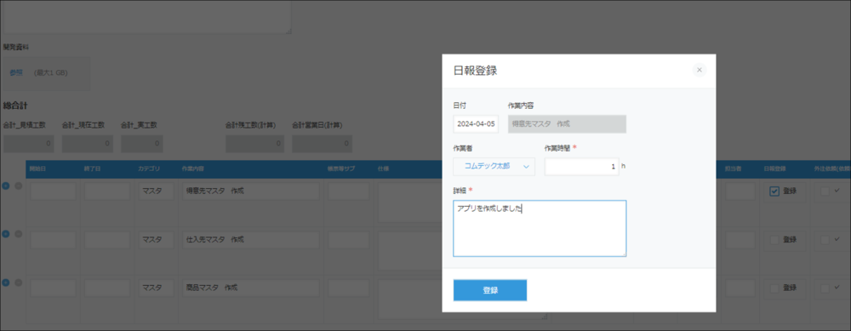The height and width of the screenshot is (331, 851).
Task: Click the 担当者 column header
Action: pos(734,168)
